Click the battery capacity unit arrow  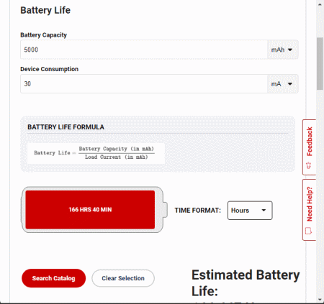pyautogui.click(x=290, y=50)
